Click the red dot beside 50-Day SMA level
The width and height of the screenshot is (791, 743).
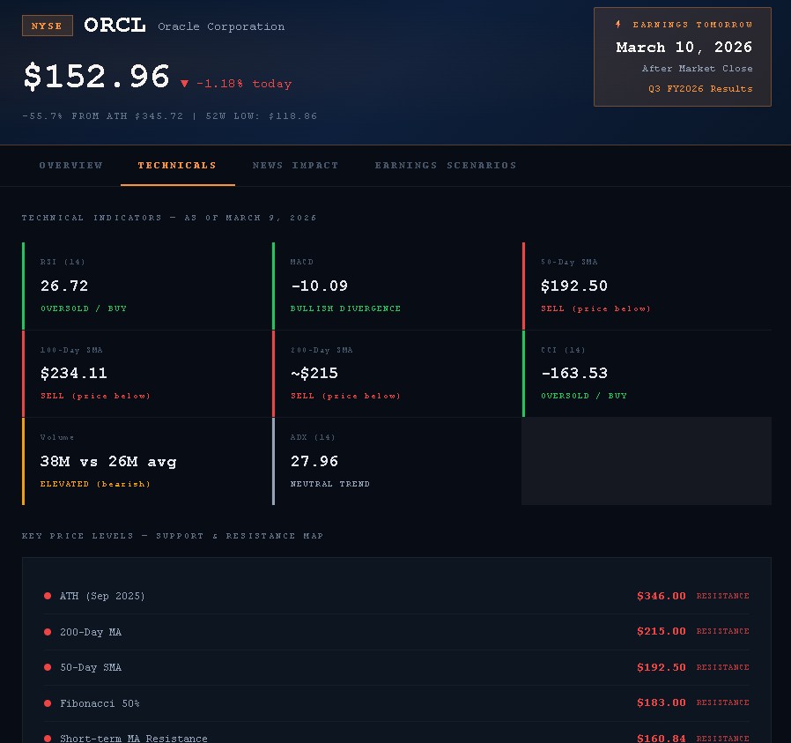tap(48, 667)
